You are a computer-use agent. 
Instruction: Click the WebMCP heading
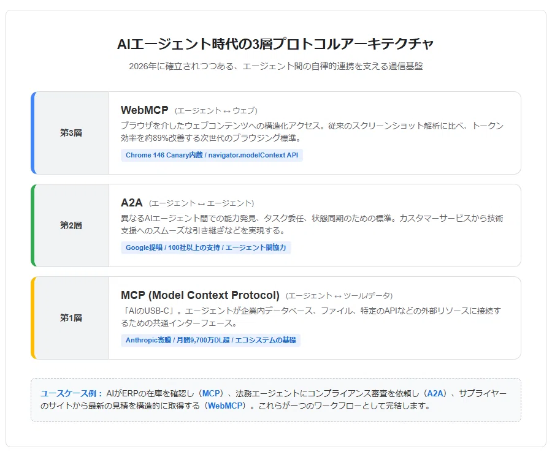[x=145, y=110]
